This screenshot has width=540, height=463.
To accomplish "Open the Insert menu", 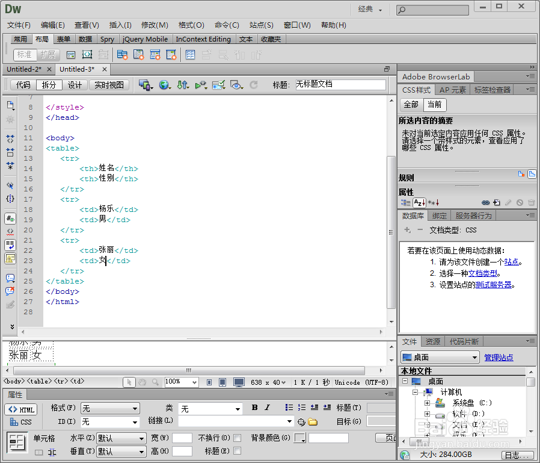I will 120,25.
